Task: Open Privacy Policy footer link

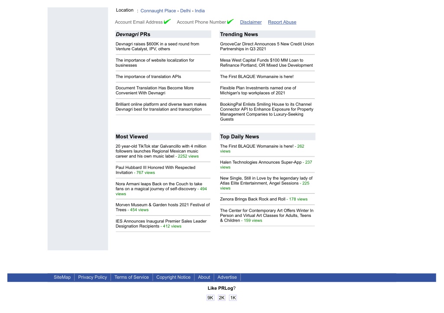Action: [x=92, y=278]
